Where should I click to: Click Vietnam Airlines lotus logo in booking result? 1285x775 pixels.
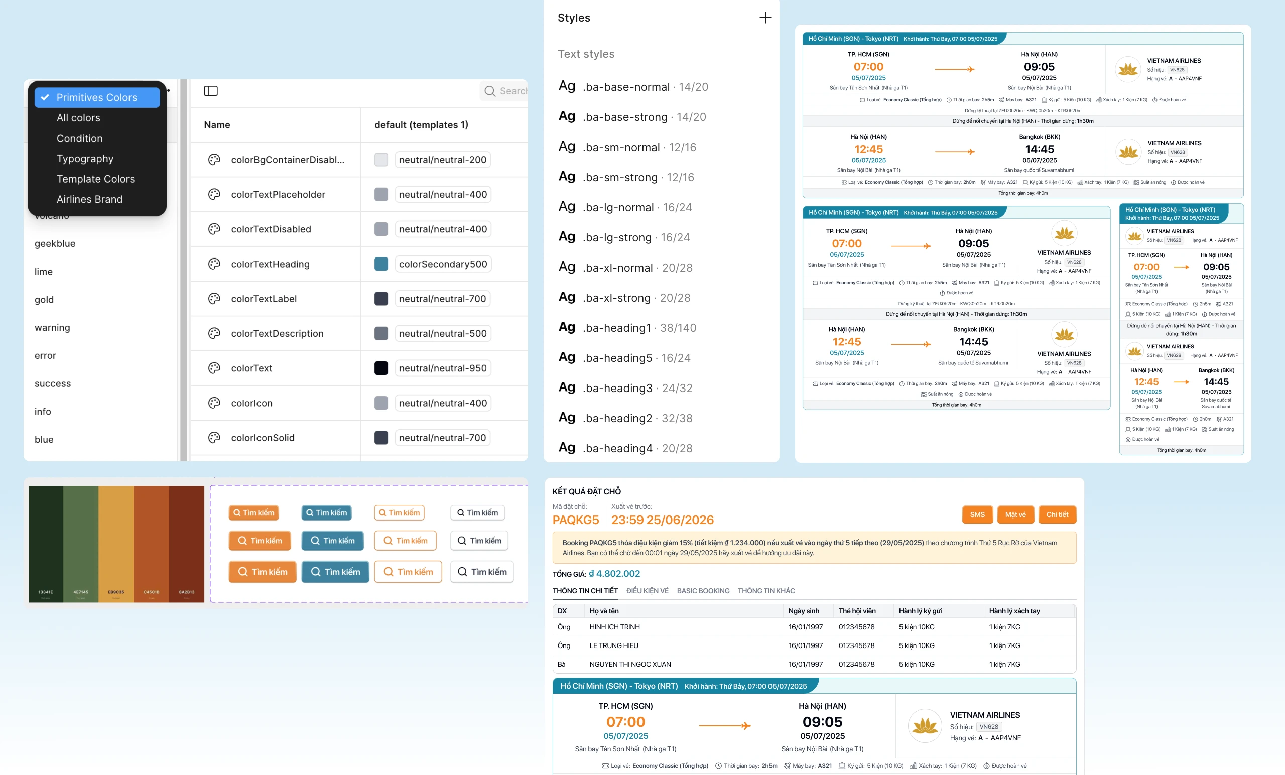click(925, 725)
